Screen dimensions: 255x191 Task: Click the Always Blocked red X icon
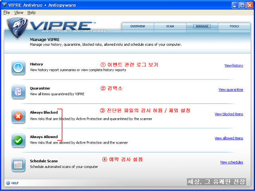pyautogui.click(x=18, y=116)
